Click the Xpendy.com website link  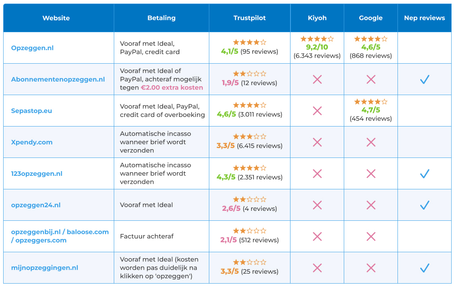(x=32, y=142)
